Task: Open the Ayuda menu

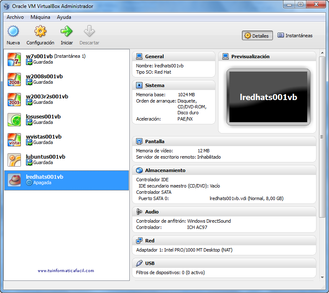Action: tap(64, 17)
